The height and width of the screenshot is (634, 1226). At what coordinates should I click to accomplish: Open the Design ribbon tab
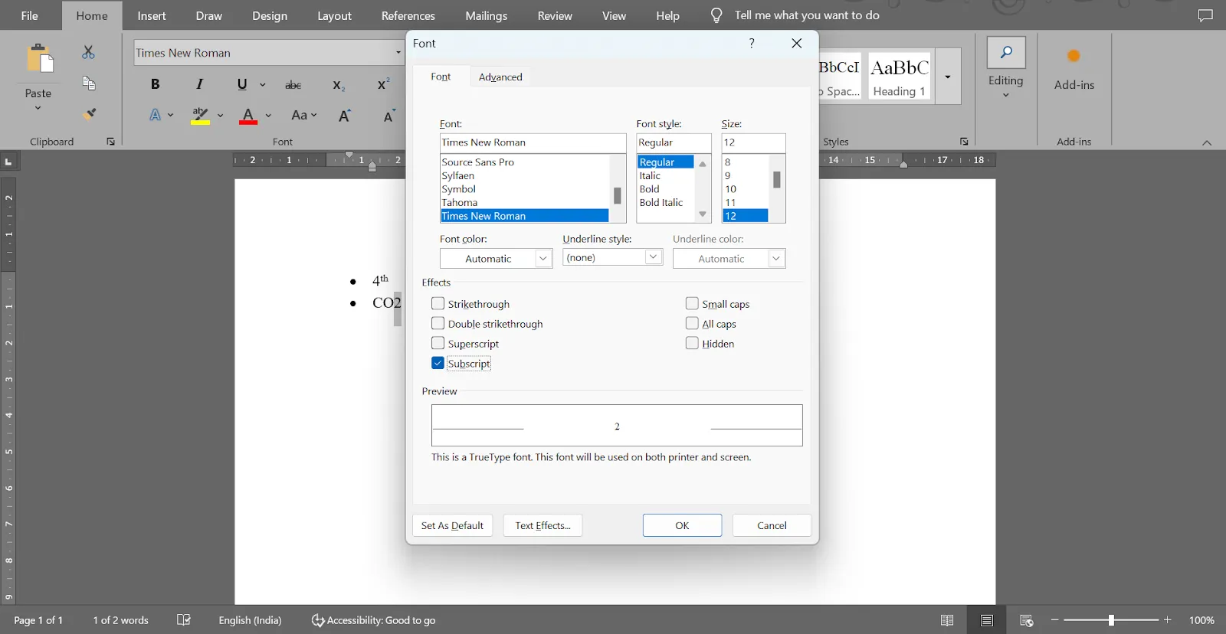[x=270, y=15]
